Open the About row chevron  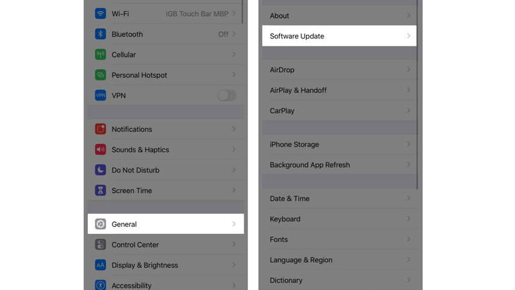409,16
